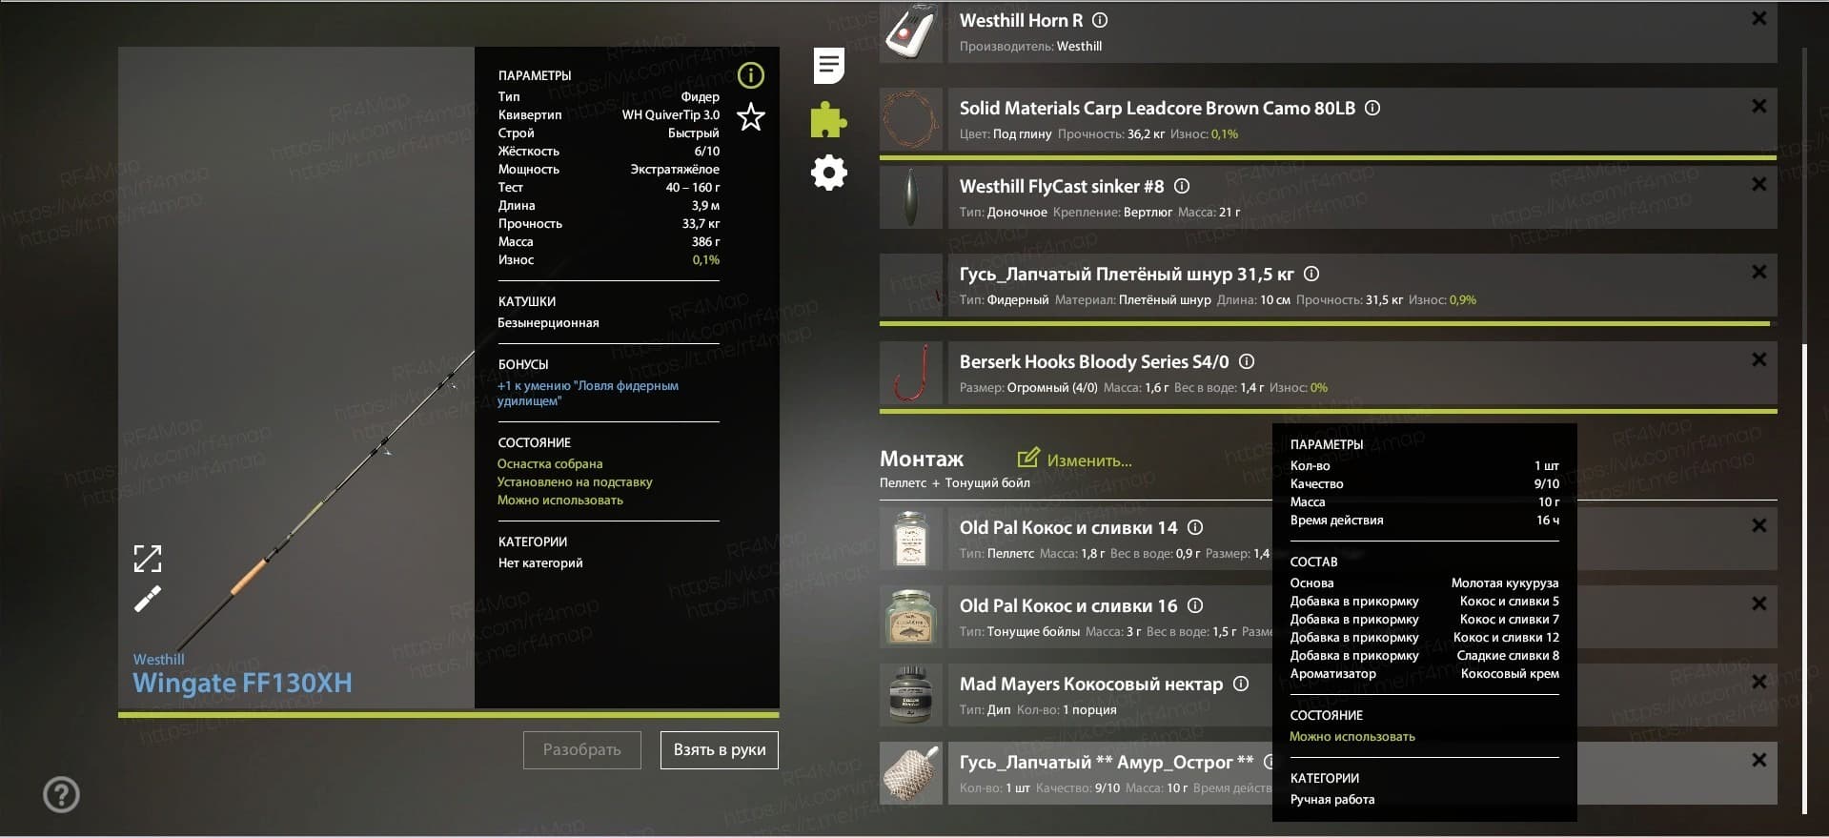Screen dimensions: 1829x838
Task: Click the red Berserk hook thumbnail
Action: tap(911, 373)
